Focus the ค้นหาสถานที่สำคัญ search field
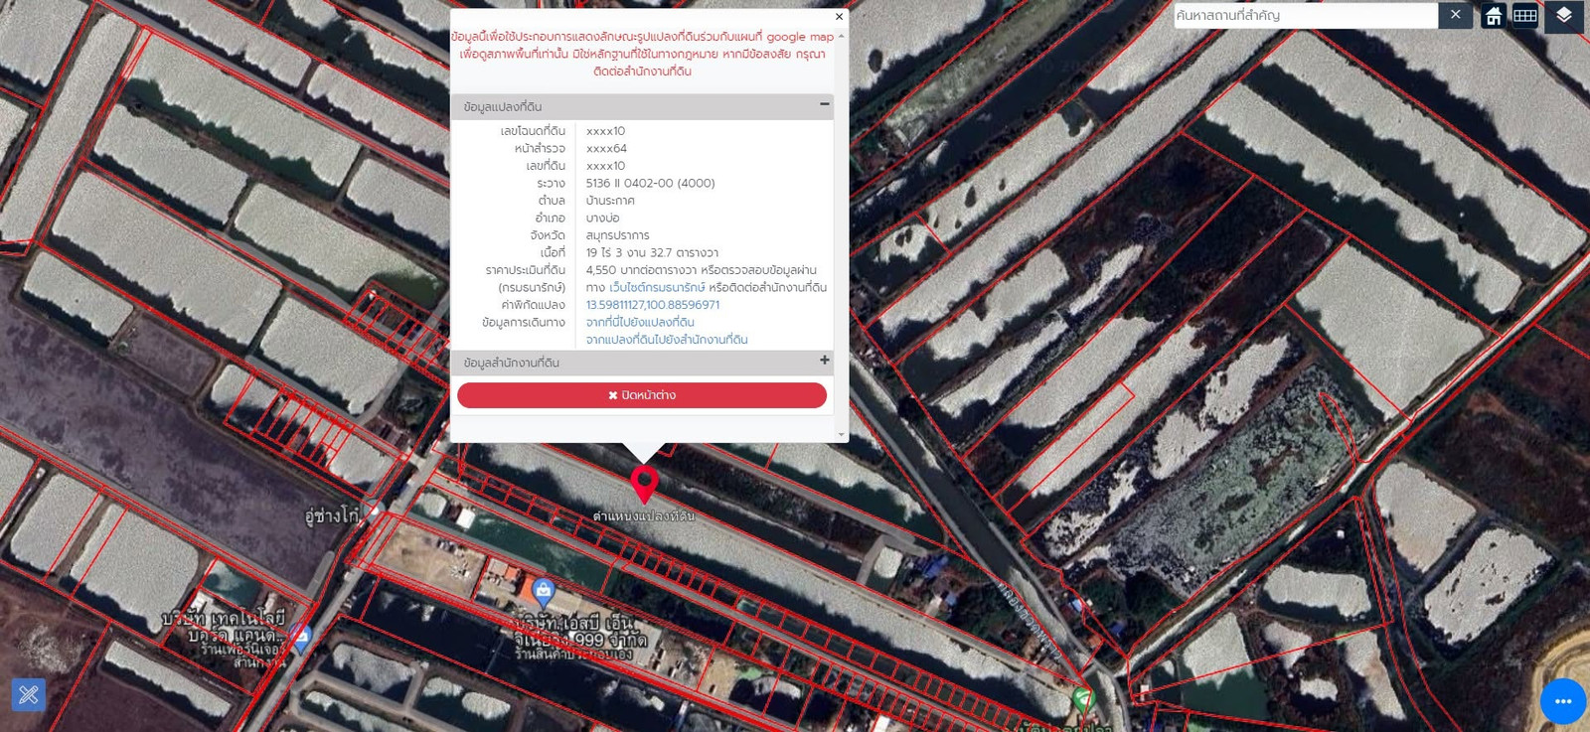This screenshot has width=1590, height=732. 1306,15
